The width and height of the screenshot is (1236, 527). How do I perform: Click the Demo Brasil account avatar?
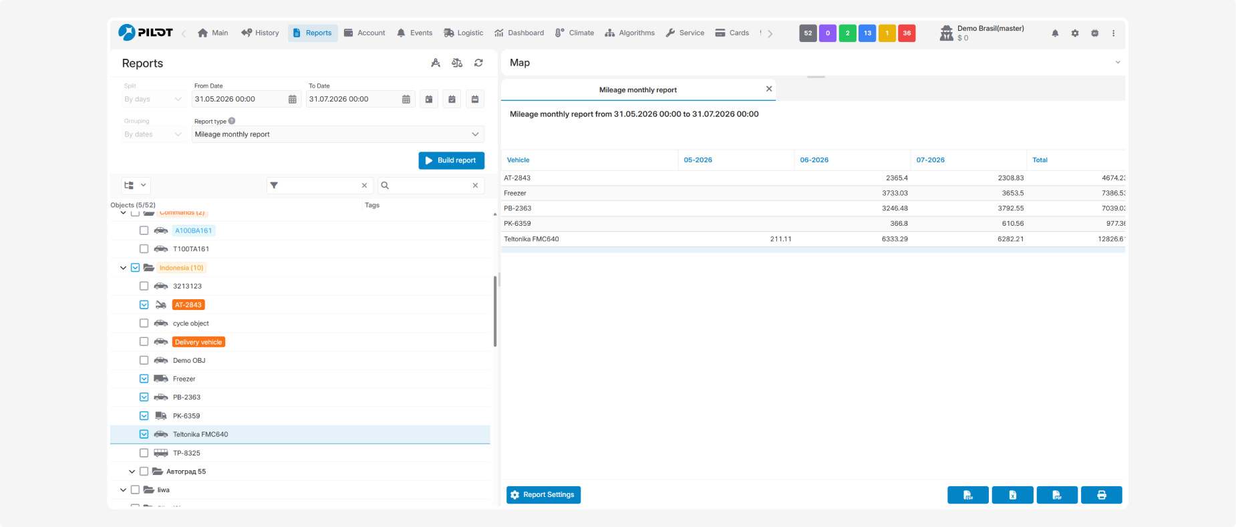click(946, 33)
